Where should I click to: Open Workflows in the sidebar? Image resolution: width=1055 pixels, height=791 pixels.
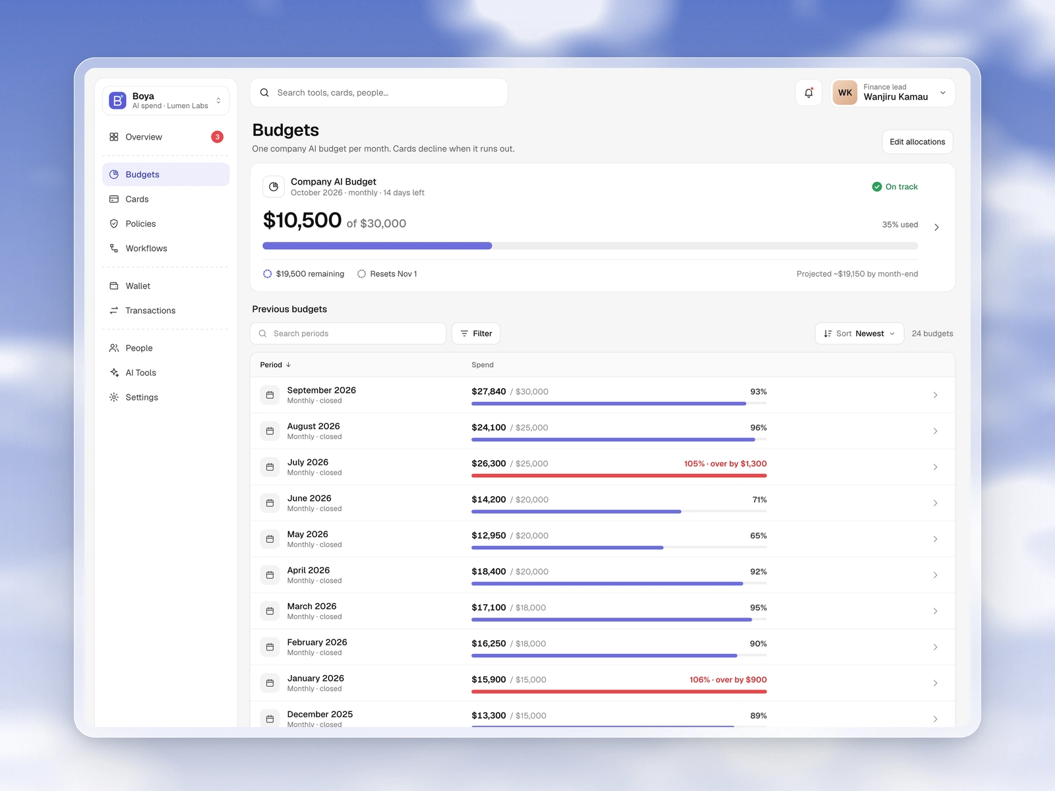coord(166,249)
